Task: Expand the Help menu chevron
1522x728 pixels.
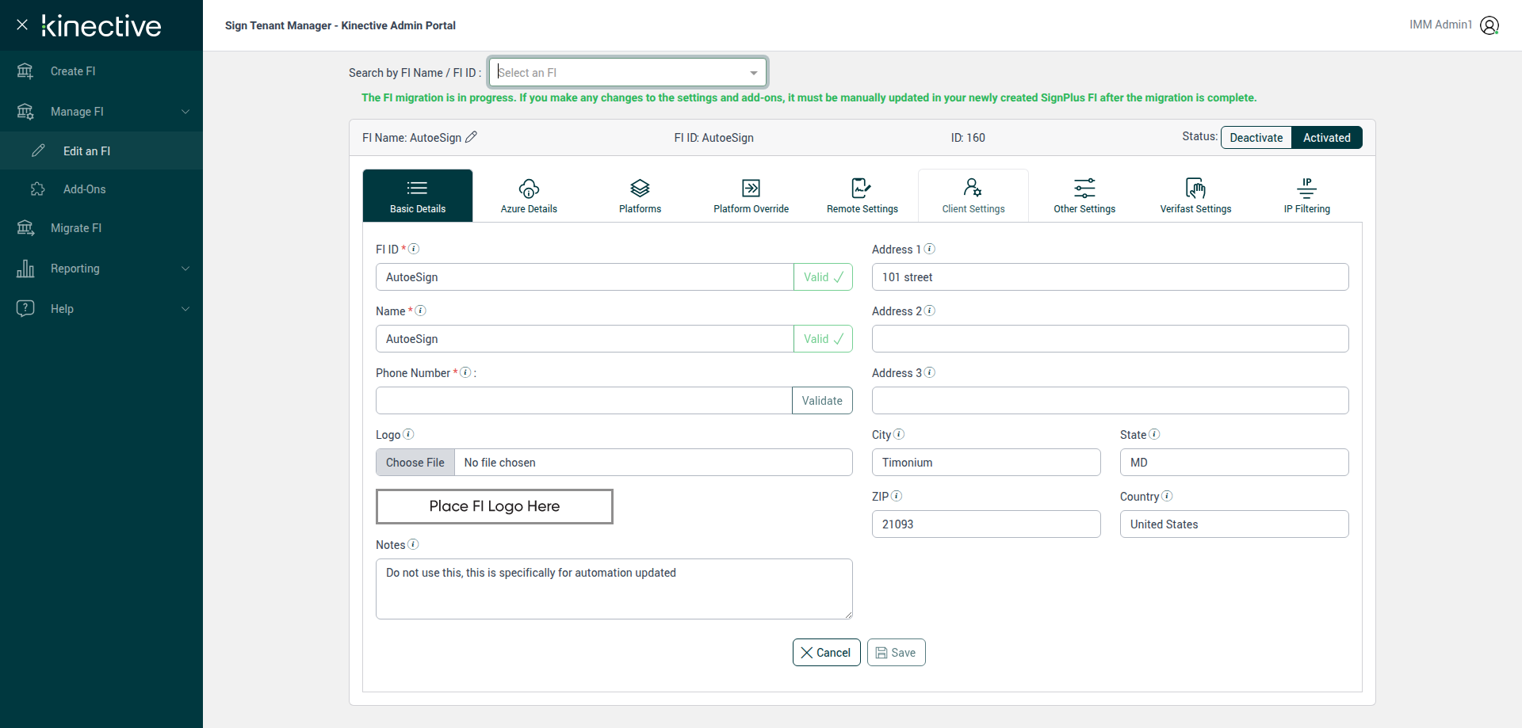Action: tap(185, 309)
